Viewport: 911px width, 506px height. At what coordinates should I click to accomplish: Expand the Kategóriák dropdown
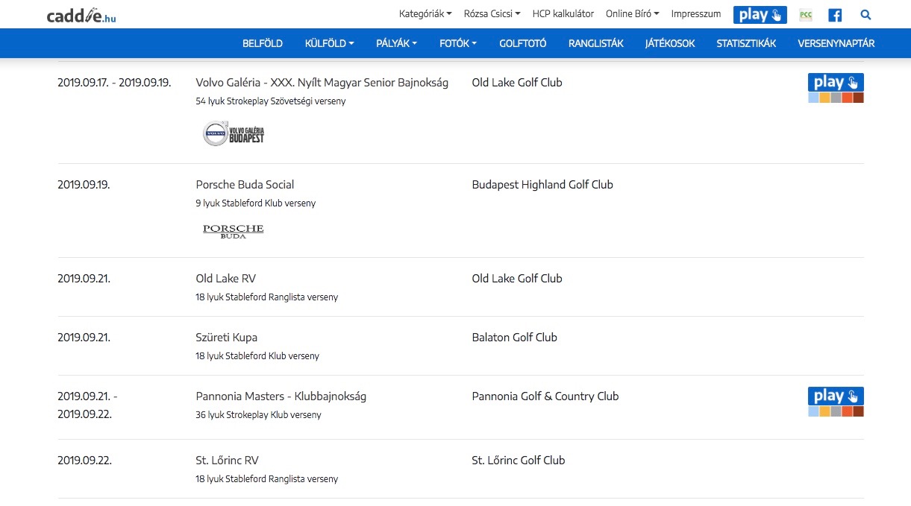click(x=425, y=14)
